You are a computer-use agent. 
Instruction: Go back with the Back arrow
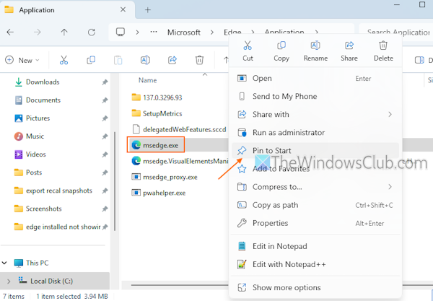[10, 32]
